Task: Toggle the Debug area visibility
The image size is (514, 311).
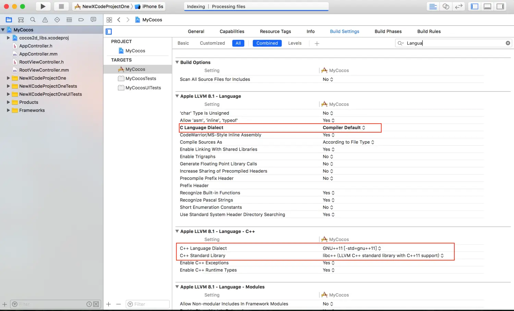Action: tap(488, 7)
